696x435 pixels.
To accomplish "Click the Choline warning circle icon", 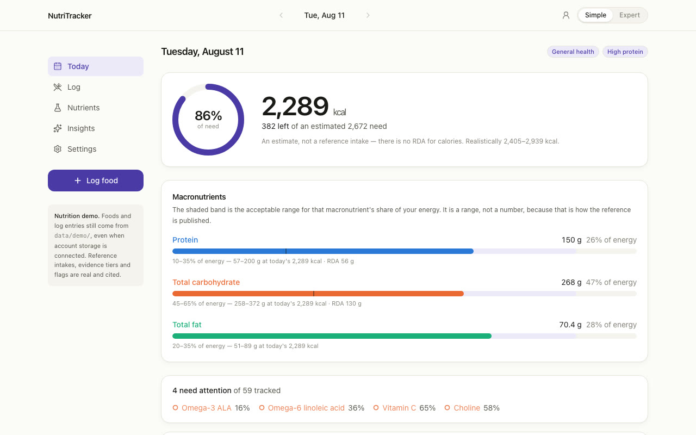I will pyautogui.click(x=448, y=408).
